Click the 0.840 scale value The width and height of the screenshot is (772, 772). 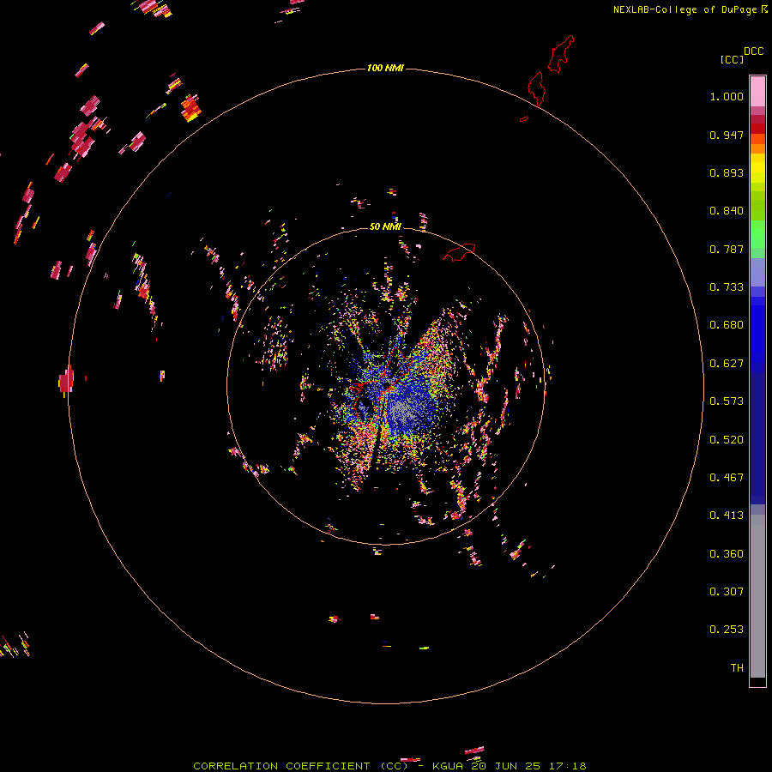[727, 211]
